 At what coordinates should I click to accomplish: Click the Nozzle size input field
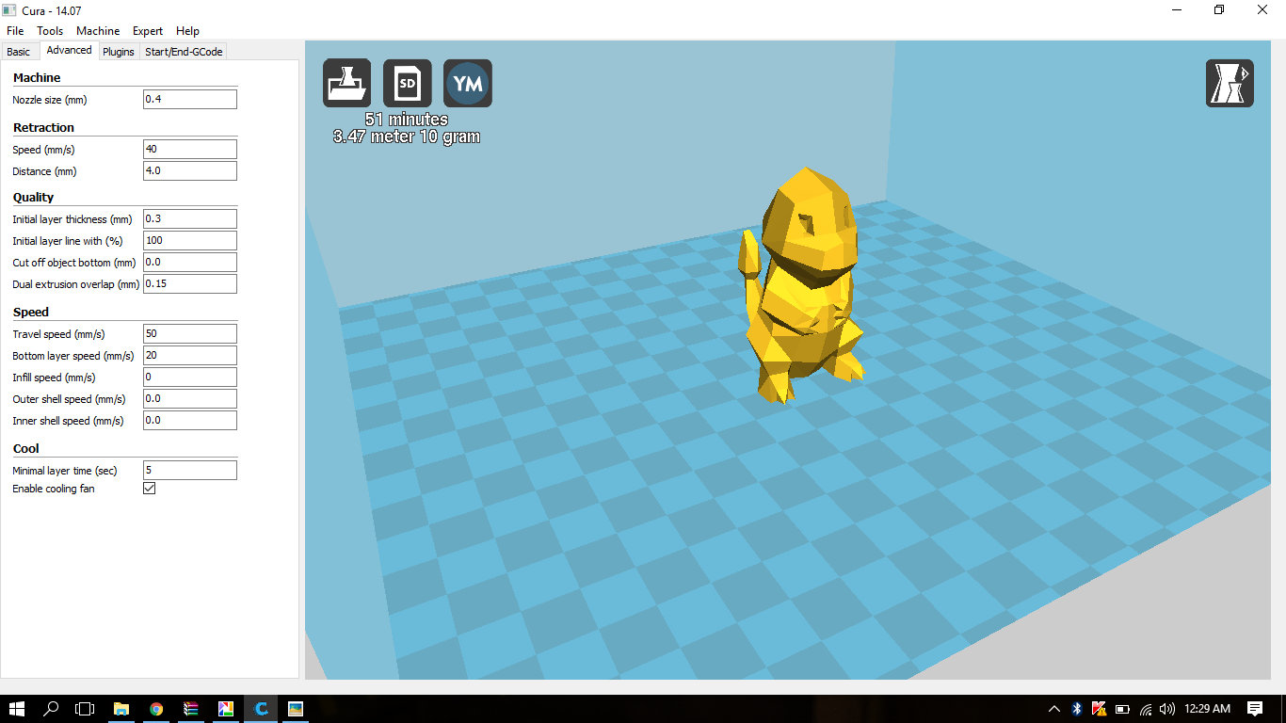click(x=189, y=99)
